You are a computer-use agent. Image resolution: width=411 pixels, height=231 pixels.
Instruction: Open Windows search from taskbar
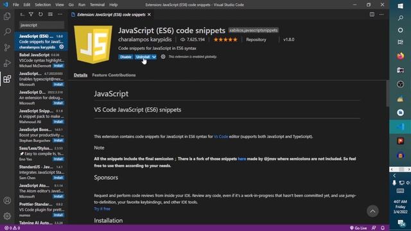coord(400,18)
